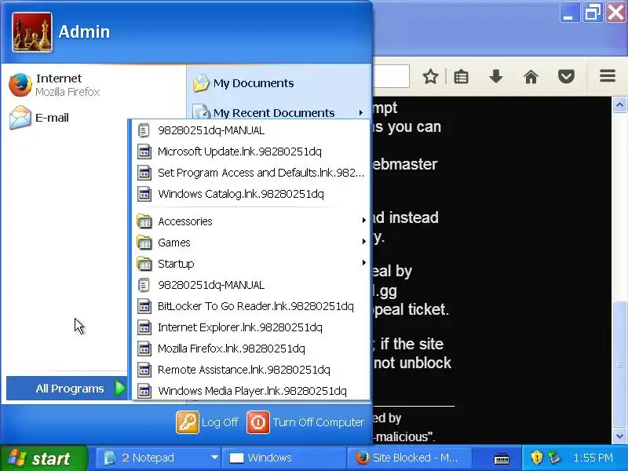The width and height of the screenshot is (628, 471).
Task: Open the 2 Notepad taskbar group
Action: click(x=158, y=458)
